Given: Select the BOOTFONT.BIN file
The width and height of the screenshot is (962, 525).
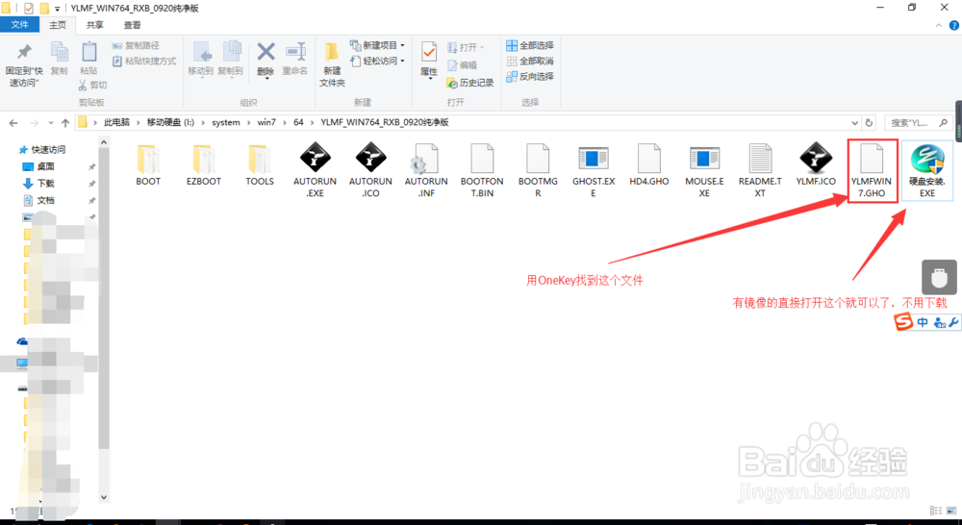Looking at the screenshot, I should tap(482, 170).
